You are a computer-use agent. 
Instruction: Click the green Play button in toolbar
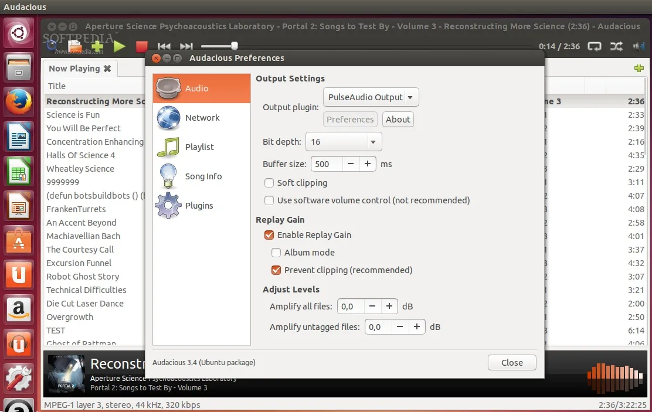[x=120, y=46]
